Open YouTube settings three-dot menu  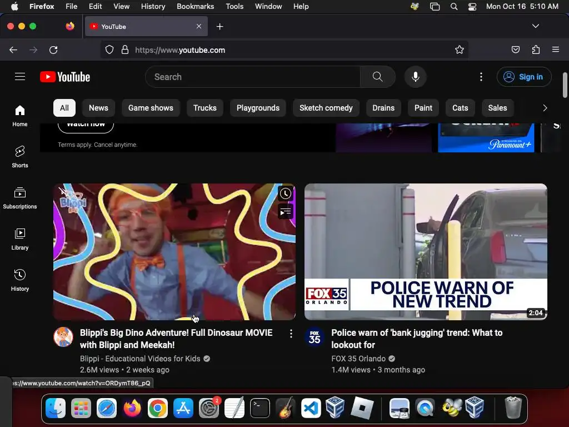[481, 77]
